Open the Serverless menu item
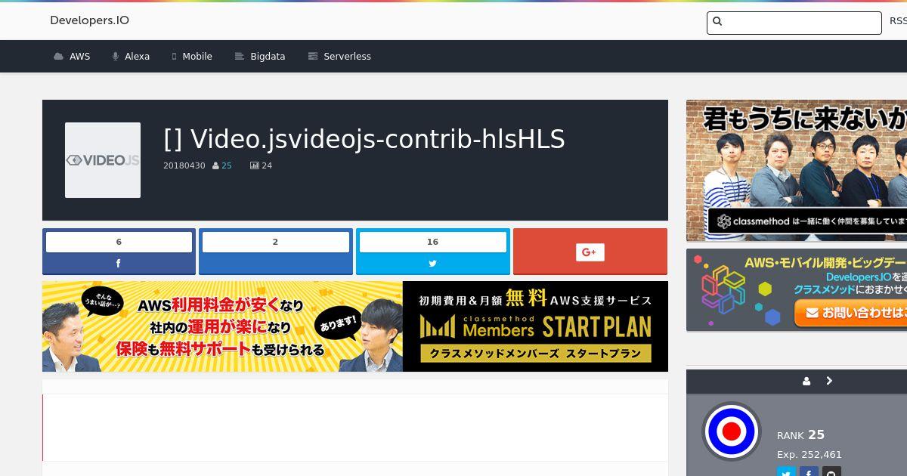The width and height of the screenshot is (907, 476). pyautogui.click(x=339, y=57)
